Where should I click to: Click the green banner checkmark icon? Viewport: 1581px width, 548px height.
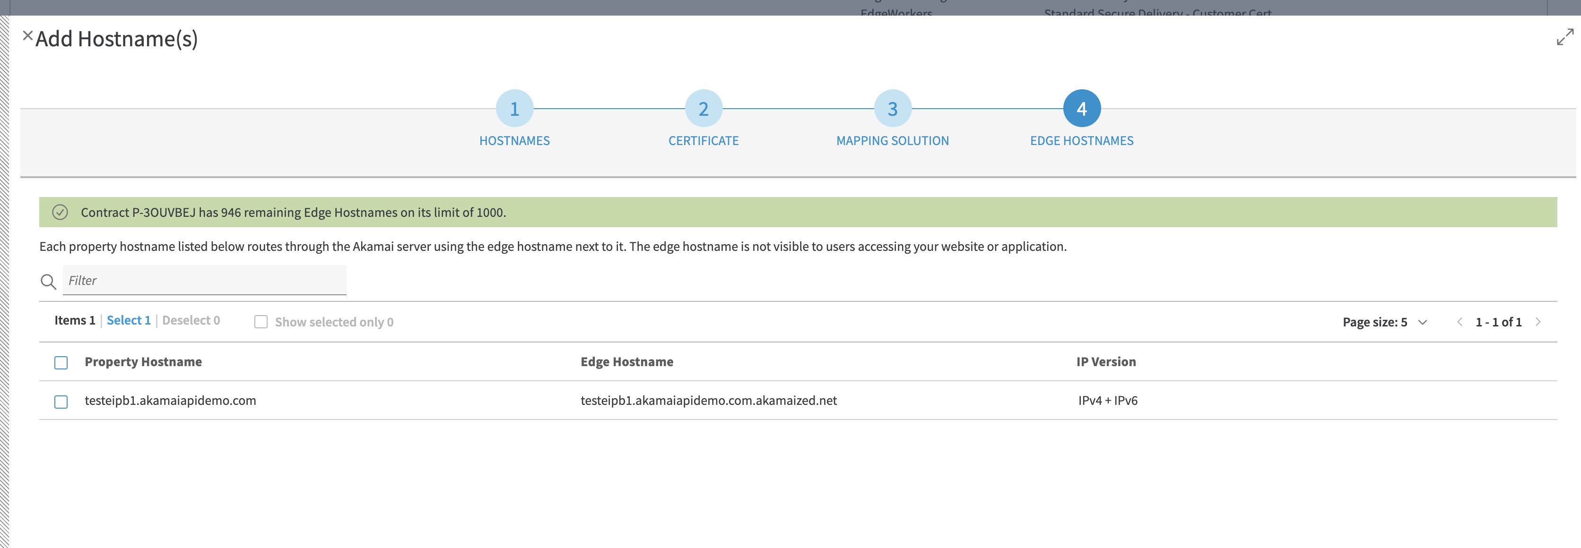tap(60, 212)
